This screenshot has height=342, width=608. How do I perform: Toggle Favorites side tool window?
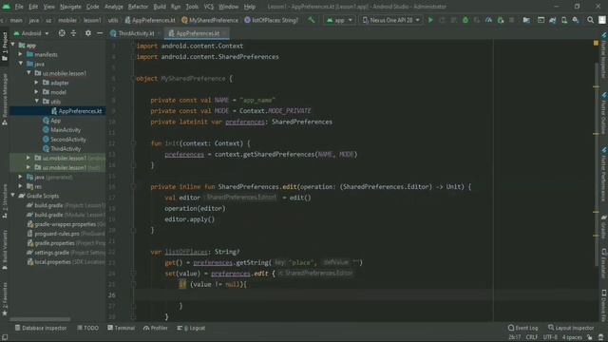pos(5,298)
